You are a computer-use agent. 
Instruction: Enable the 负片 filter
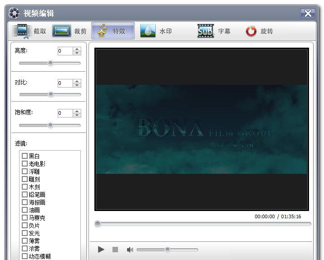coord(25,225)
